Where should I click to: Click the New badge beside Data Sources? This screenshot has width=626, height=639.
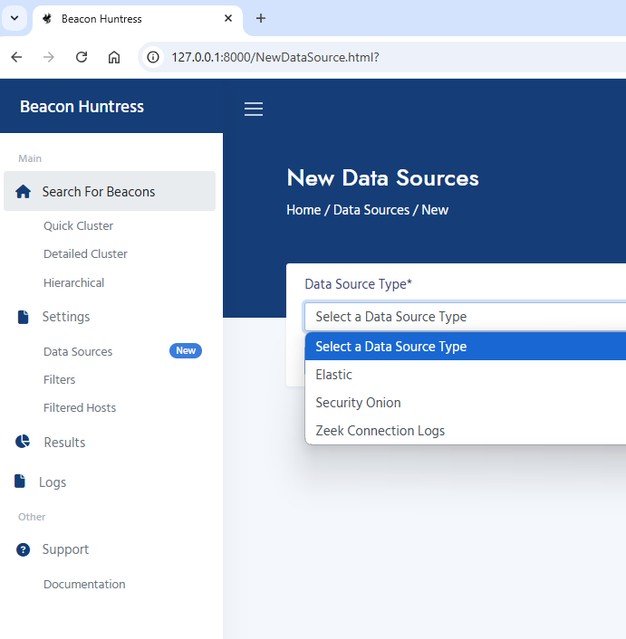click(x=186, y=350)
